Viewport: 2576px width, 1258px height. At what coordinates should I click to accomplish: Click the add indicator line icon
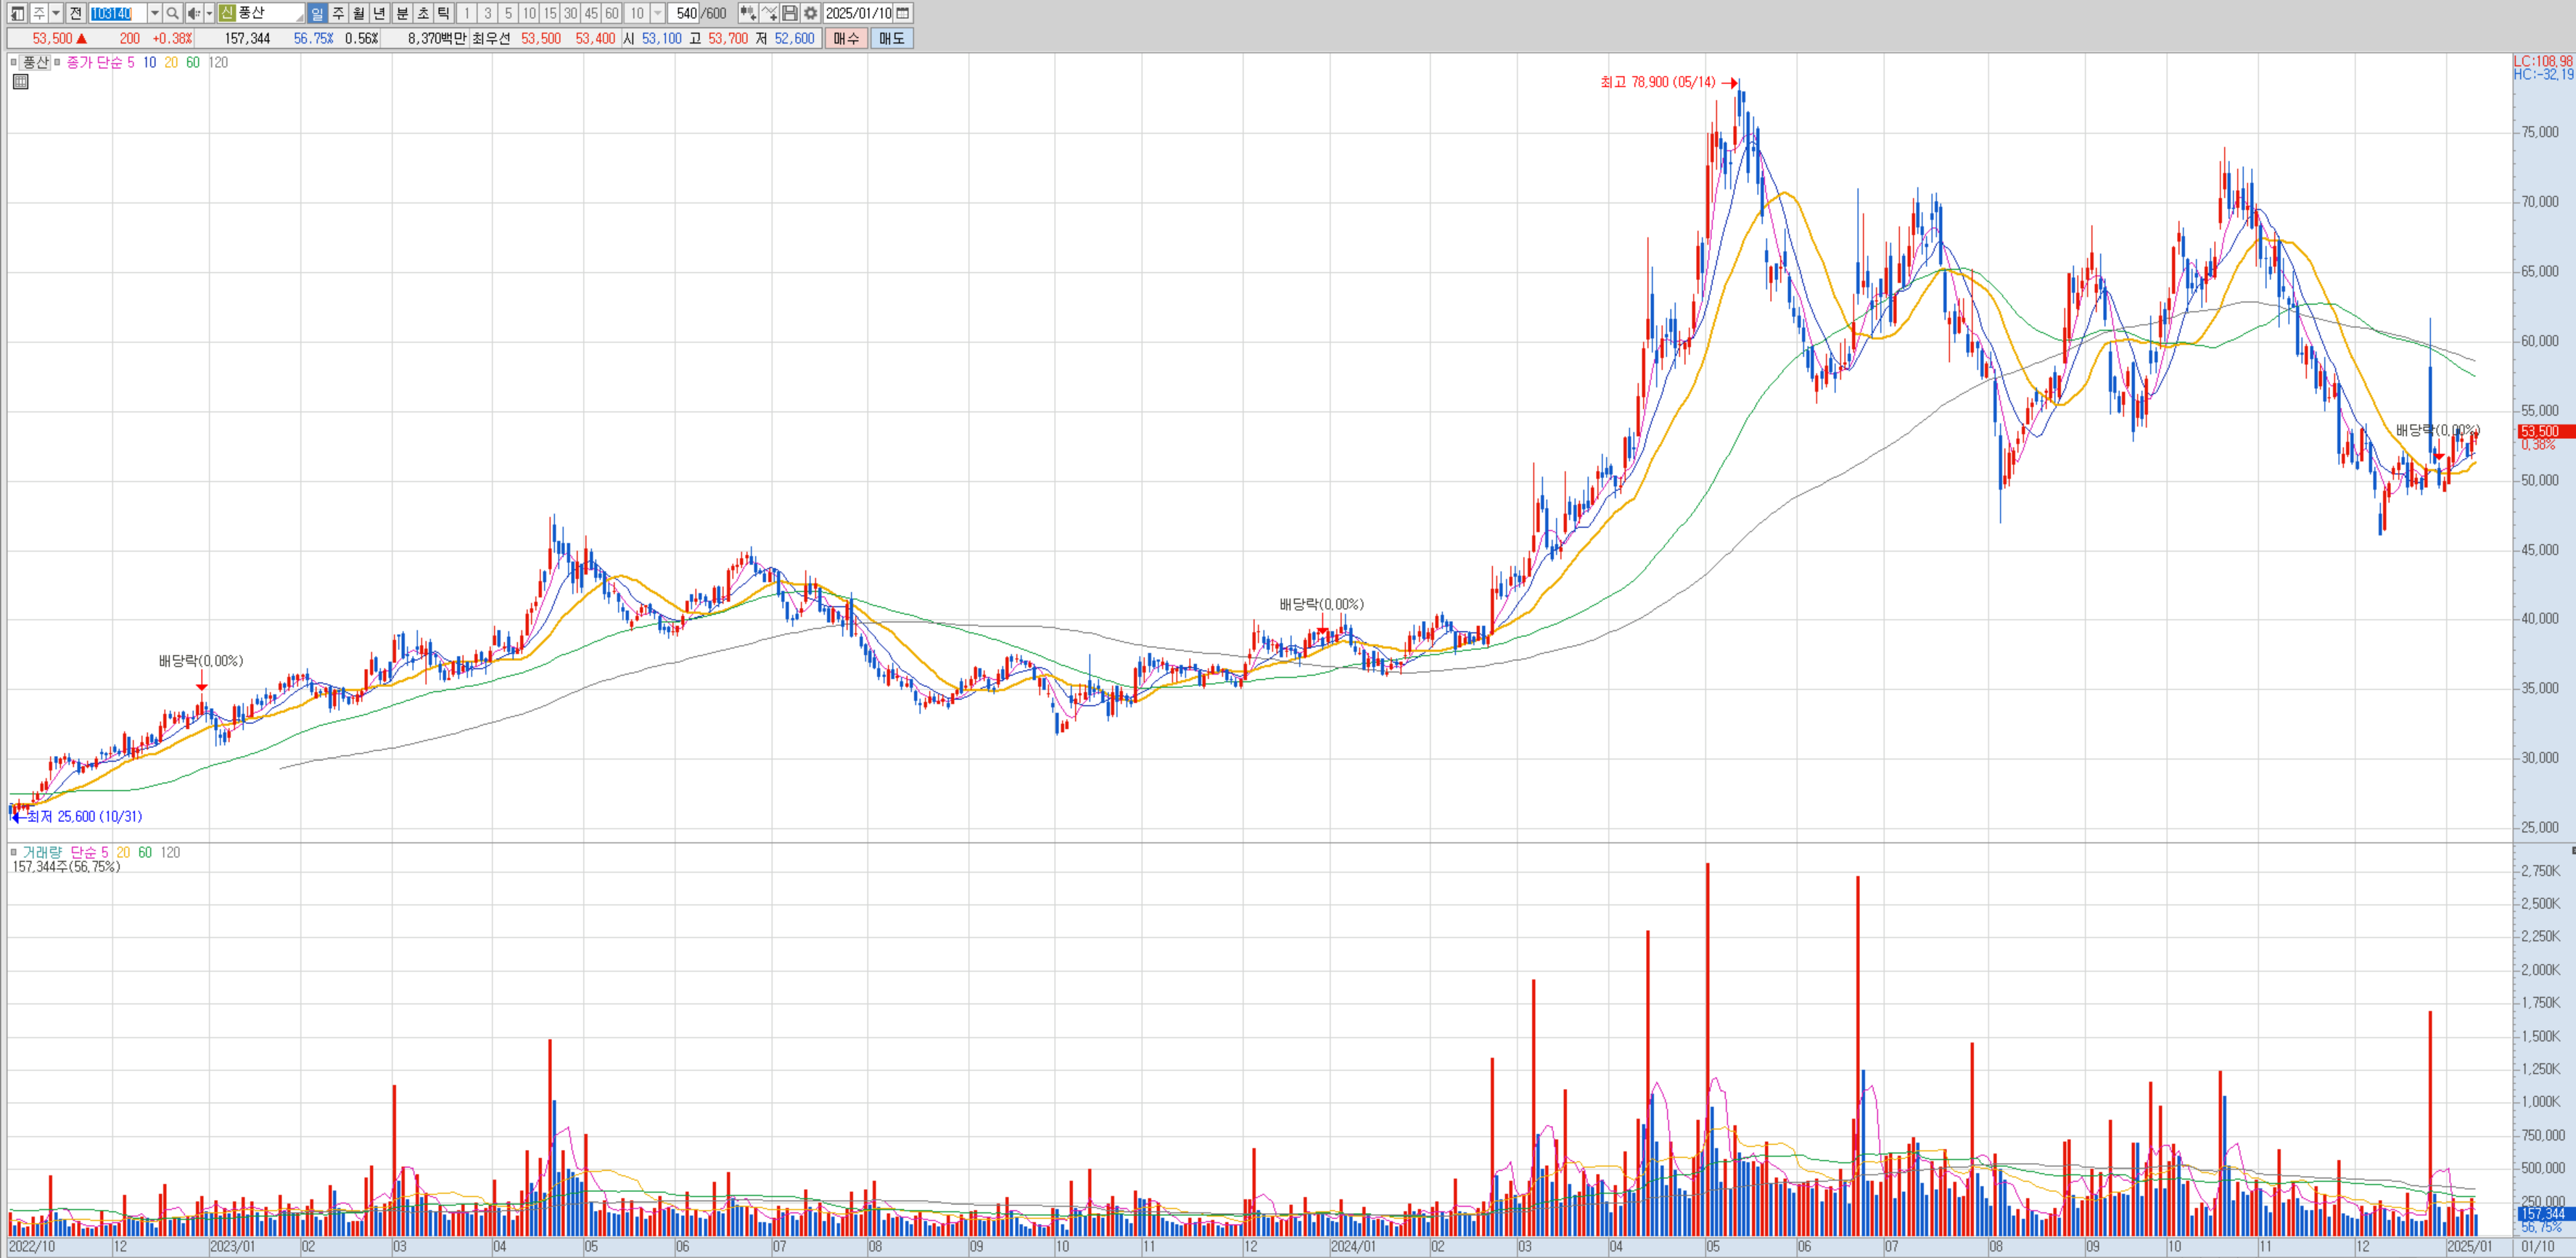tap(769, 13)
